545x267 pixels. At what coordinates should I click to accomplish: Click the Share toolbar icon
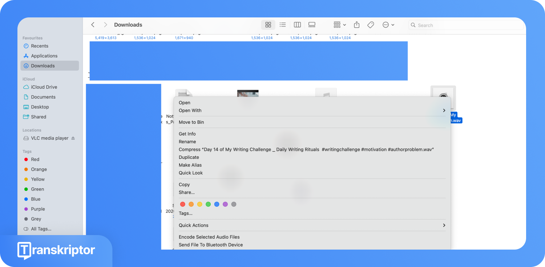(357, 25)
